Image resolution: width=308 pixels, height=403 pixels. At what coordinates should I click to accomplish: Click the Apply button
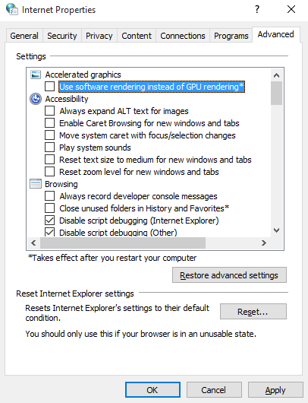[x=275, y=390]
